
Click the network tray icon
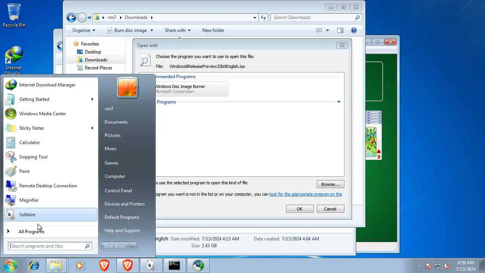438,266
